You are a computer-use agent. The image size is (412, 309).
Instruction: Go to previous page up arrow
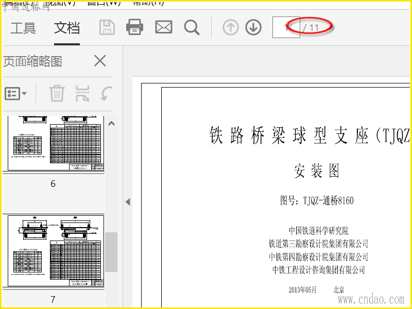tap(231, 27)
